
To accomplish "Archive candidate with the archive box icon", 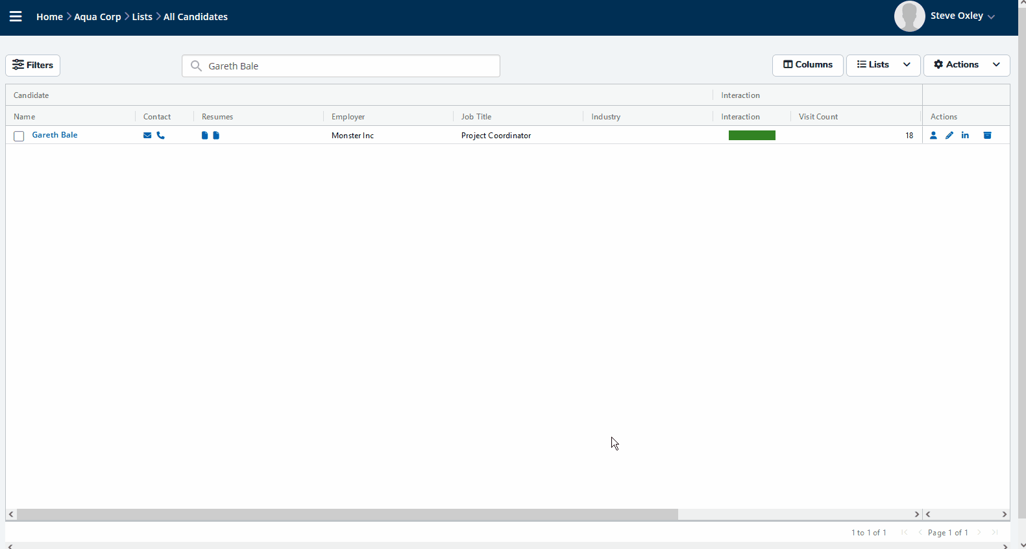I will [987, 136].
